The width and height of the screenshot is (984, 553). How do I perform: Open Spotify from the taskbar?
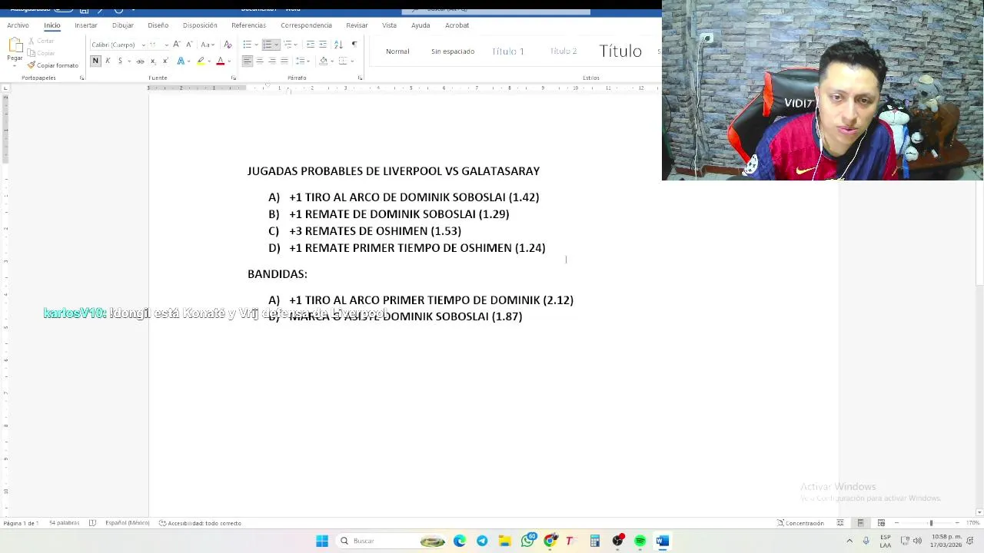[640, 541]
